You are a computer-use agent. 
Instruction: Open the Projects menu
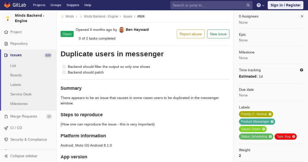(x=39, y=5)
